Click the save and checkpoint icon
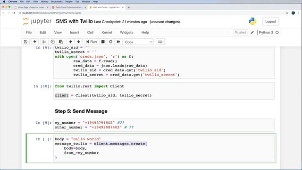Image resolution: width=302 pixels, height=170 pixels. click(x=25, y=42)
